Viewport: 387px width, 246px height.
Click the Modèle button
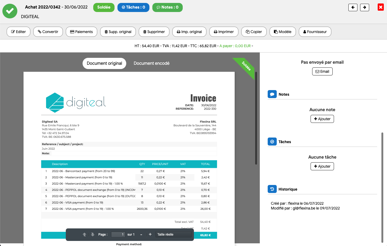(283, 32)
